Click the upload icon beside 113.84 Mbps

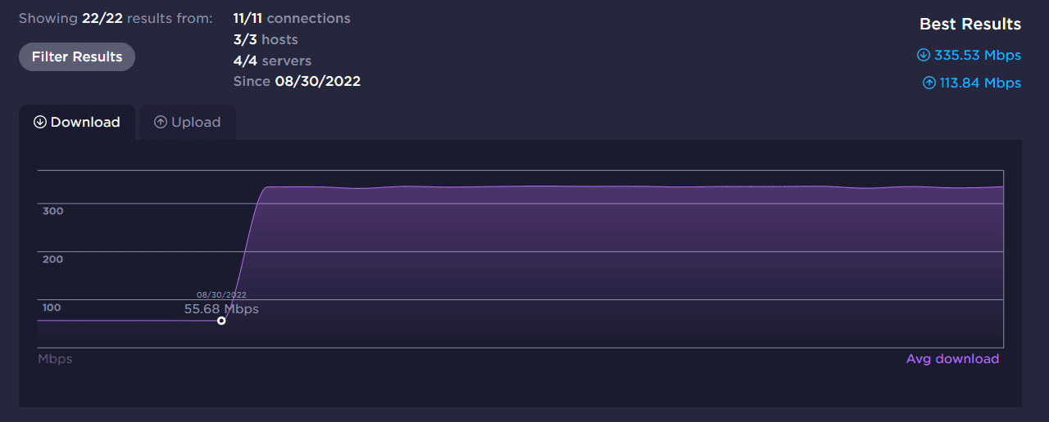coord(929,83)
